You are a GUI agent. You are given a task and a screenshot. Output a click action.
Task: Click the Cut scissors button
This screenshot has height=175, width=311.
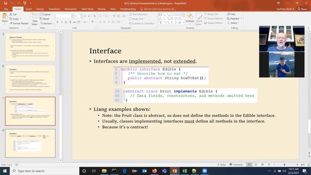(x=13, y=14)
